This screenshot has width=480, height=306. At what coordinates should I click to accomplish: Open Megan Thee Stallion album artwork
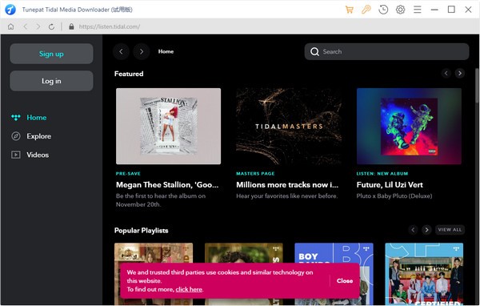[168, 127]
